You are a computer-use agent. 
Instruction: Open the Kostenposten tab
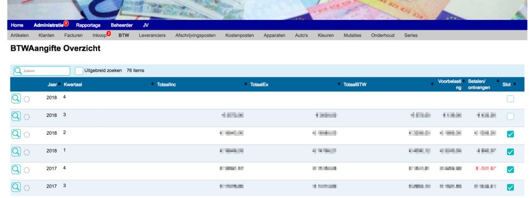239,35
